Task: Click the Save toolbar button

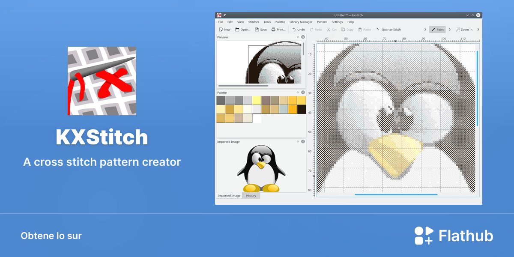Action: pyautogui.click(x=261, y=30)
